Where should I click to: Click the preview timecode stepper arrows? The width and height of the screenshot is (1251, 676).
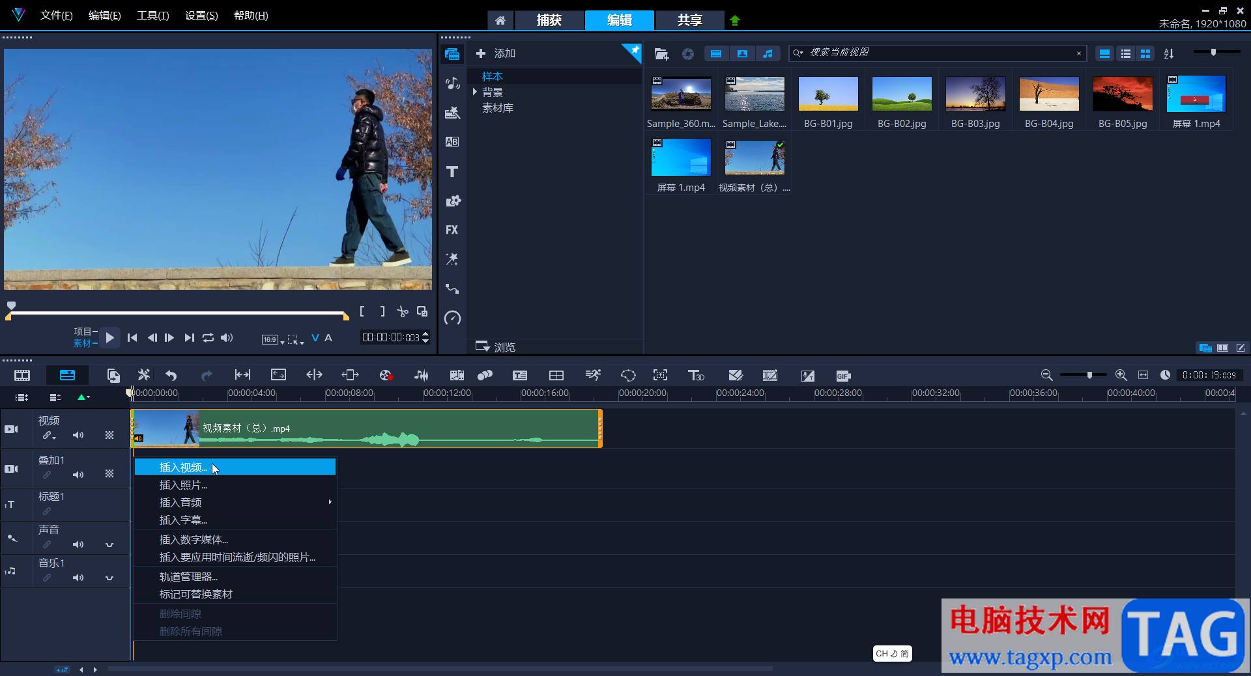tap(425, 337)
